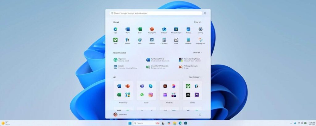The width and height of the screenshot is (316, 126).
Task: Open Edge from the taskbar
Action: coord(180,123)
